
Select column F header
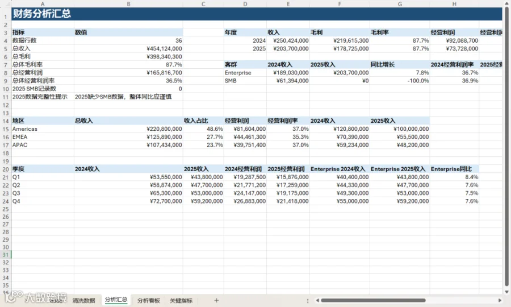coord(340,4)
